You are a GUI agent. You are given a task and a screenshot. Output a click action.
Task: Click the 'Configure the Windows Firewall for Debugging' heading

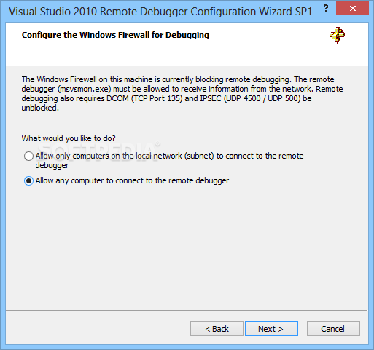point(115,35)
